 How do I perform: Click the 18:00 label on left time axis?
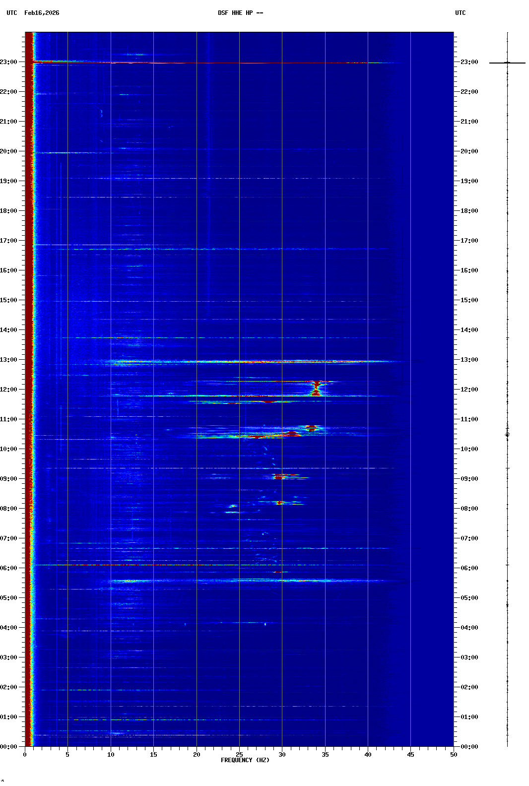click(x=9, y=211)
